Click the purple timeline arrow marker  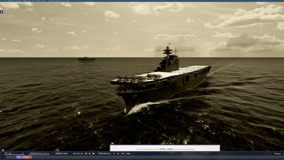(21, 157)
